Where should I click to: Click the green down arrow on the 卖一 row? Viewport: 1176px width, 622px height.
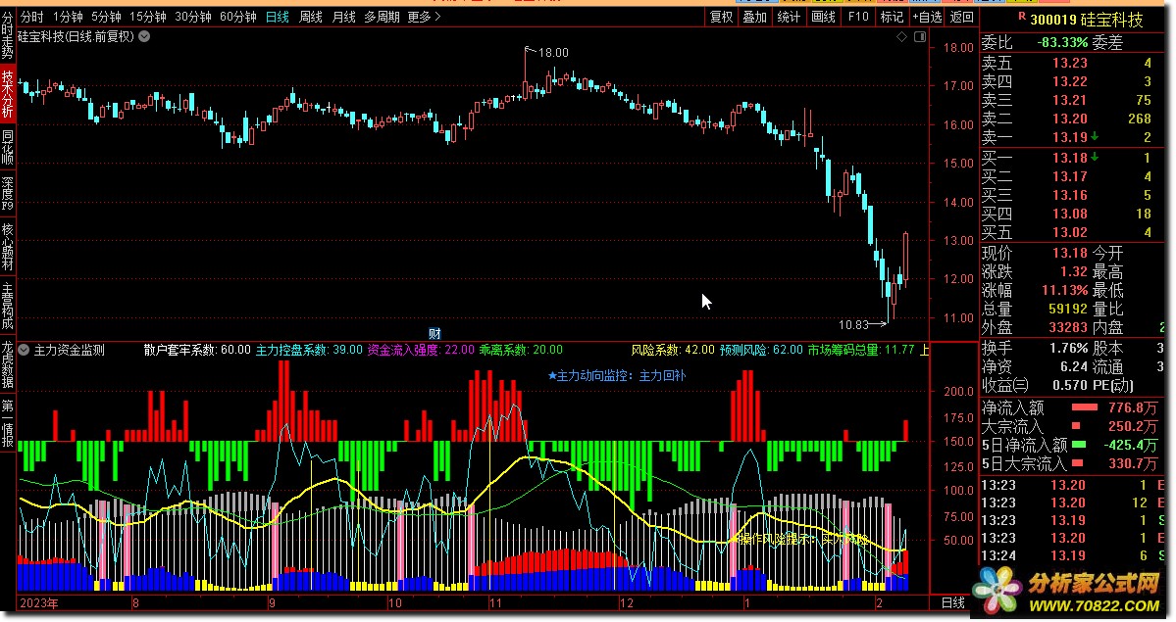pyautogui.click(x=1095, y=136)
